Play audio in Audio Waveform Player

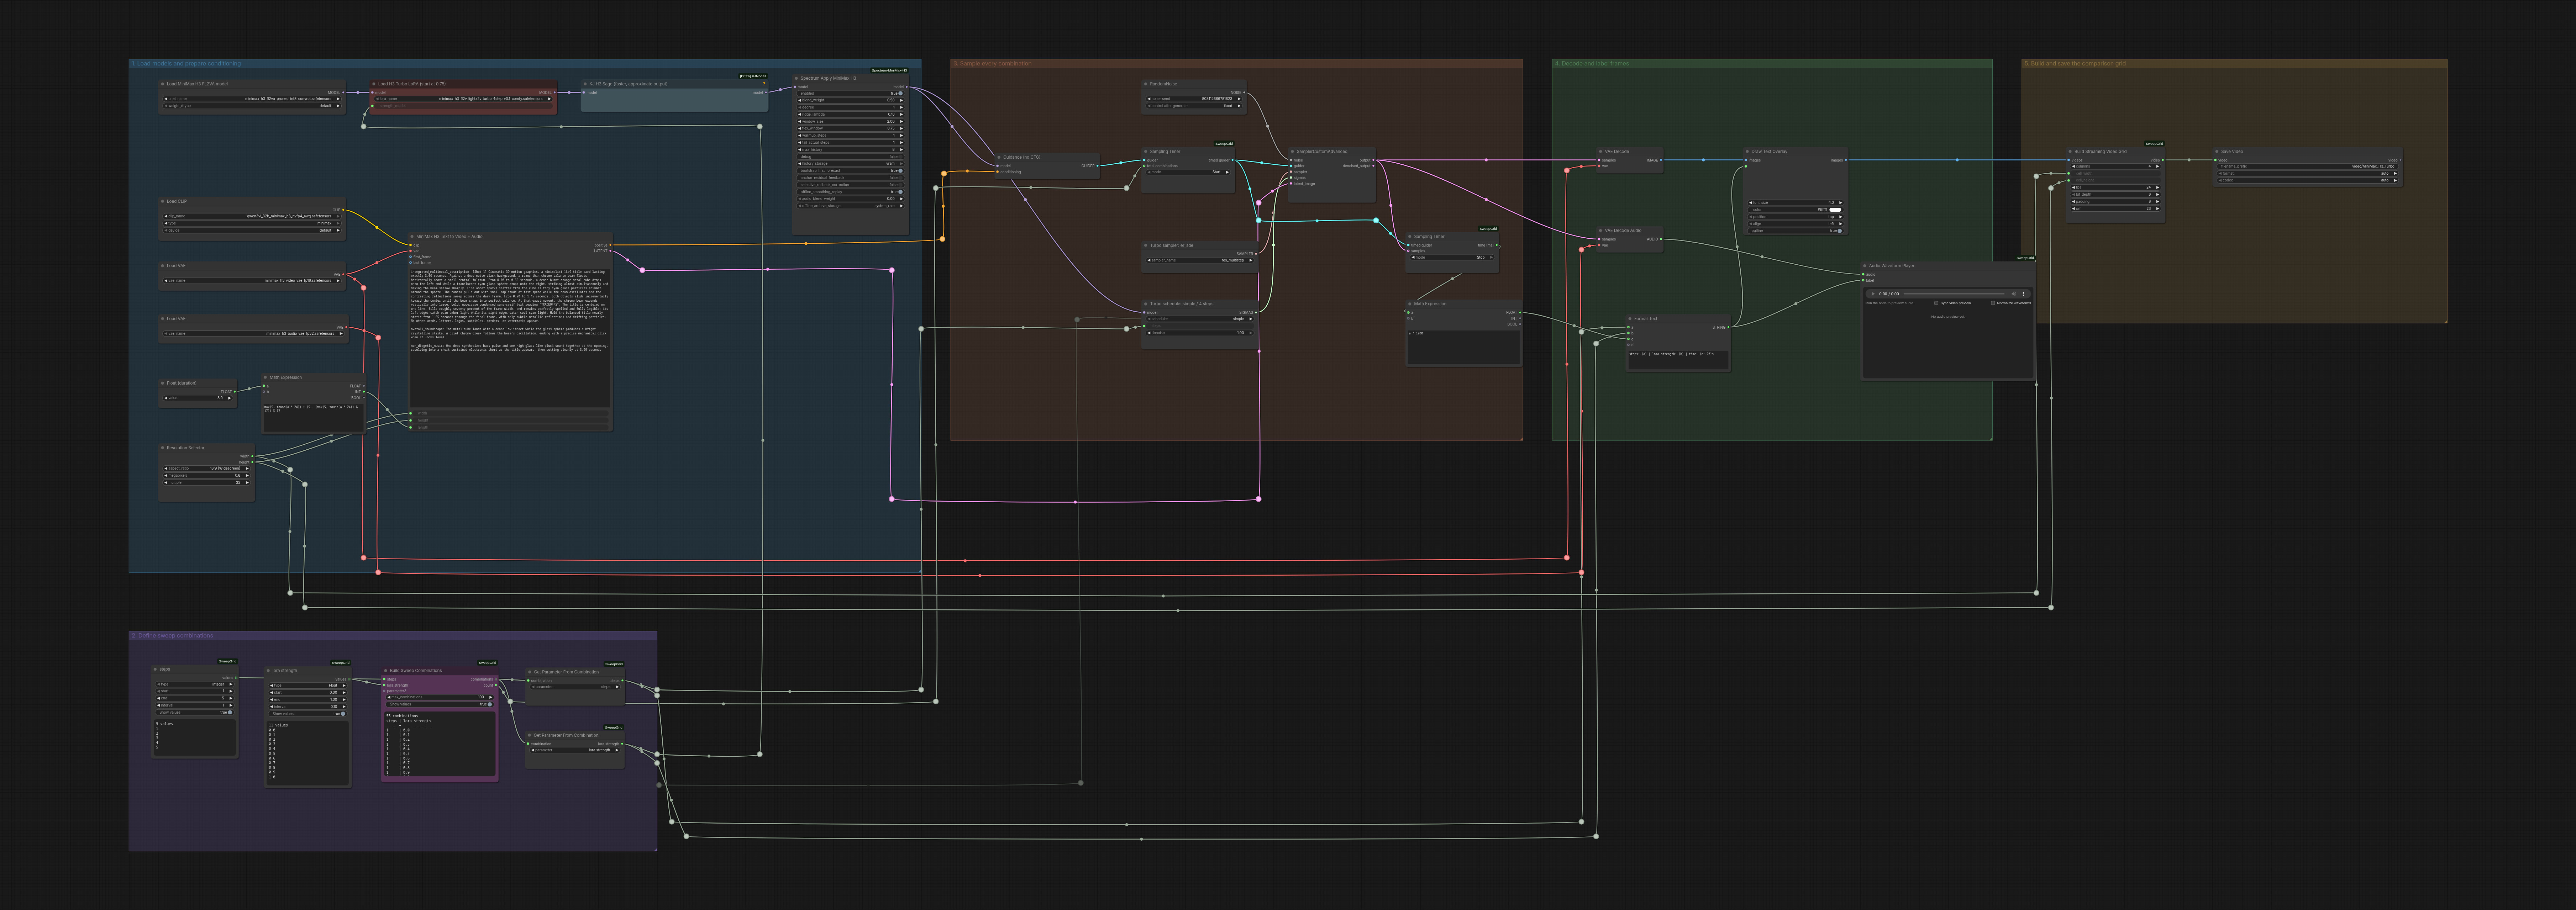pos(1873,294)
